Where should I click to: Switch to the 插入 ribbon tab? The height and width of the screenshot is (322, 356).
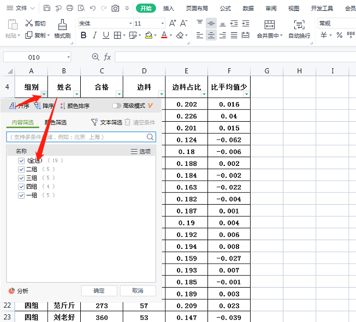[x=169, y=8]
